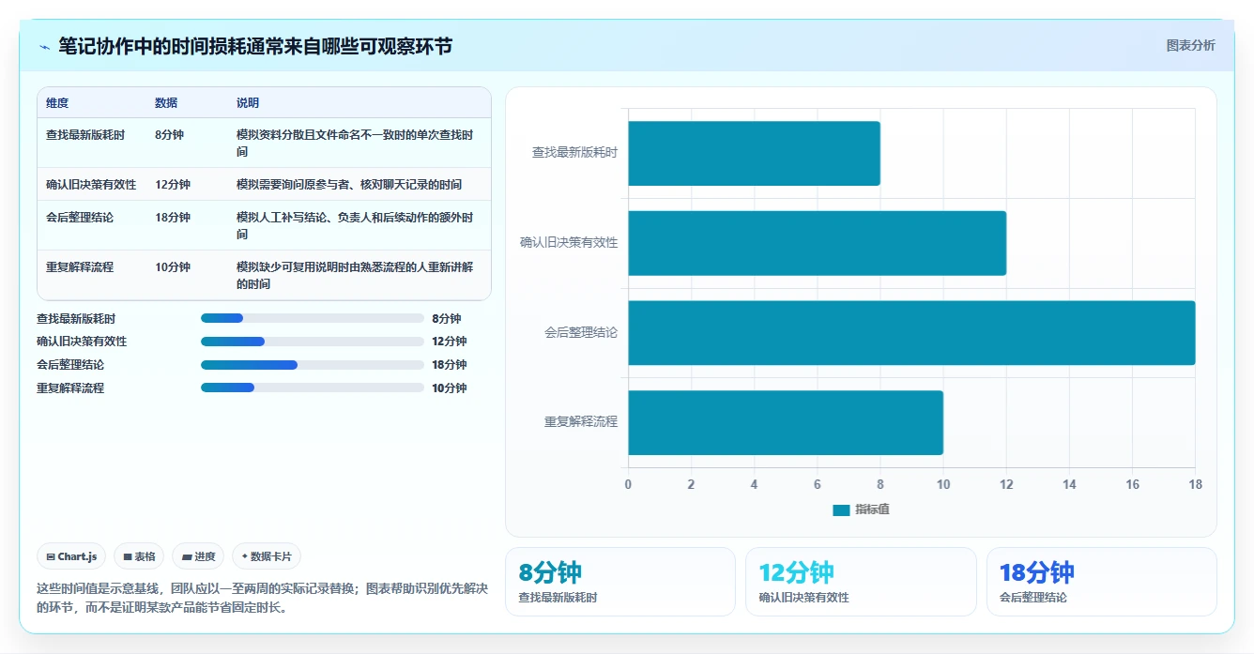Click the 会后整理结论 progress bar
The image size is (1254, 654).
coord(313,365)
